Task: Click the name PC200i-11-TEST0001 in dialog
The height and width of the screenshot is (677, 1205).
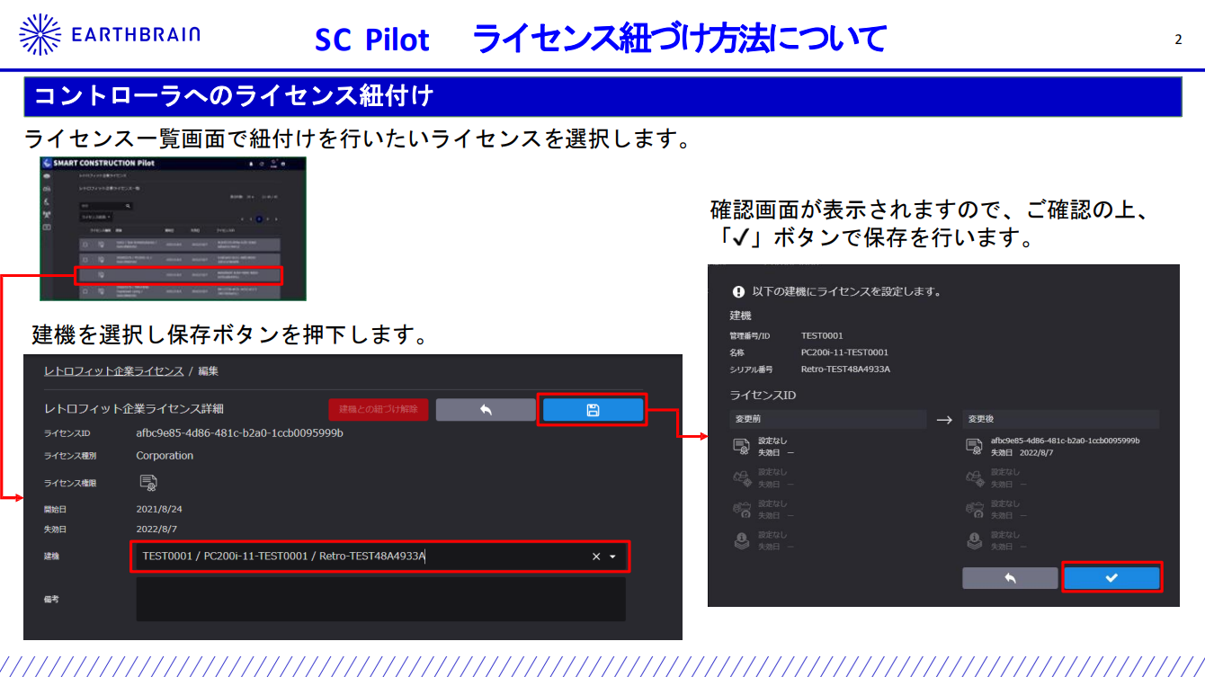Action: [844, 352]
